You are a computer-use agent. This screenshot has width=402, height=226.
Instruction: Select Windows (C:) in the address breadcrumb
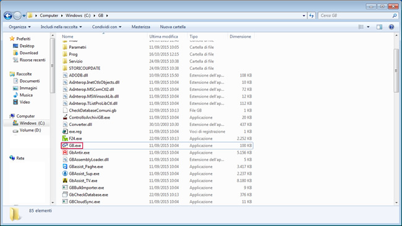(78, 15)
